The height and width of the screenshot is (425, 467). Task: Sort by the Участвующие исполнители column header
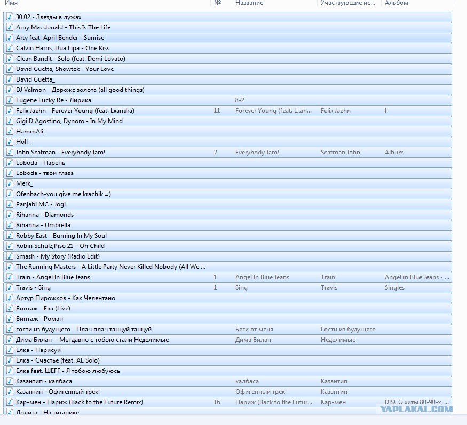pos(348,3)
